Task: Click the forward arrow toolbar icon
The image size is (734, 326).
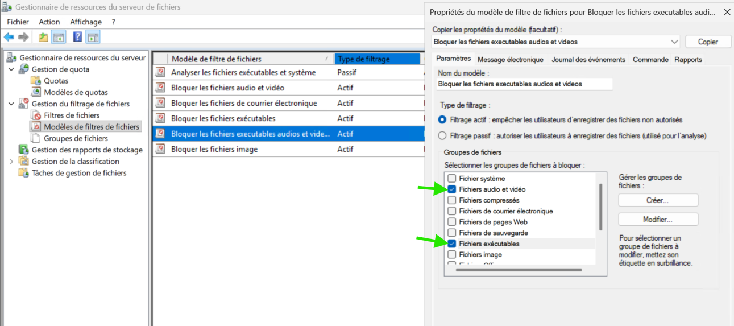Action: tap(23, 37)
